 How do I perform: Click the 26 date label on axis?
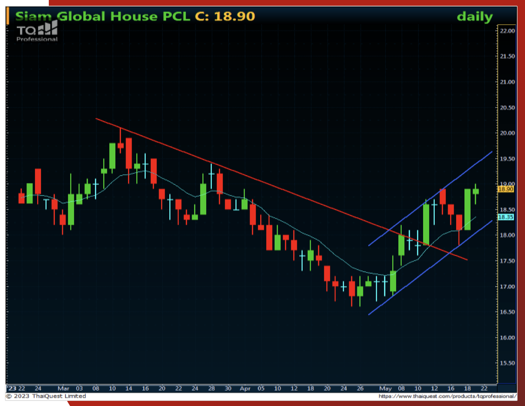coord(360,388)
